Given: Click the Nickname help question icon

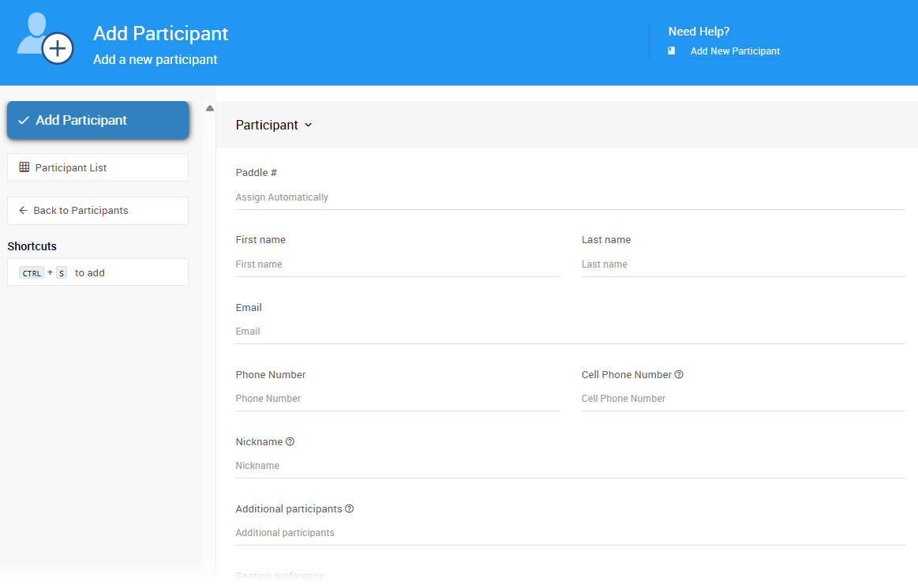Looking at the screenshot, I should pos(290,442).
